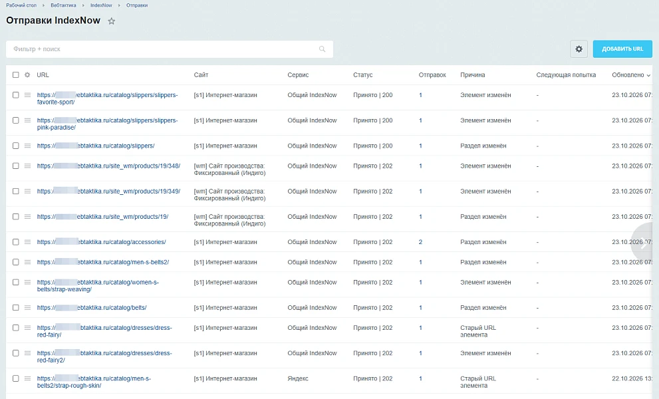
Task: Go to Вебтактика breadcrumb
Action: click(63, 5)
